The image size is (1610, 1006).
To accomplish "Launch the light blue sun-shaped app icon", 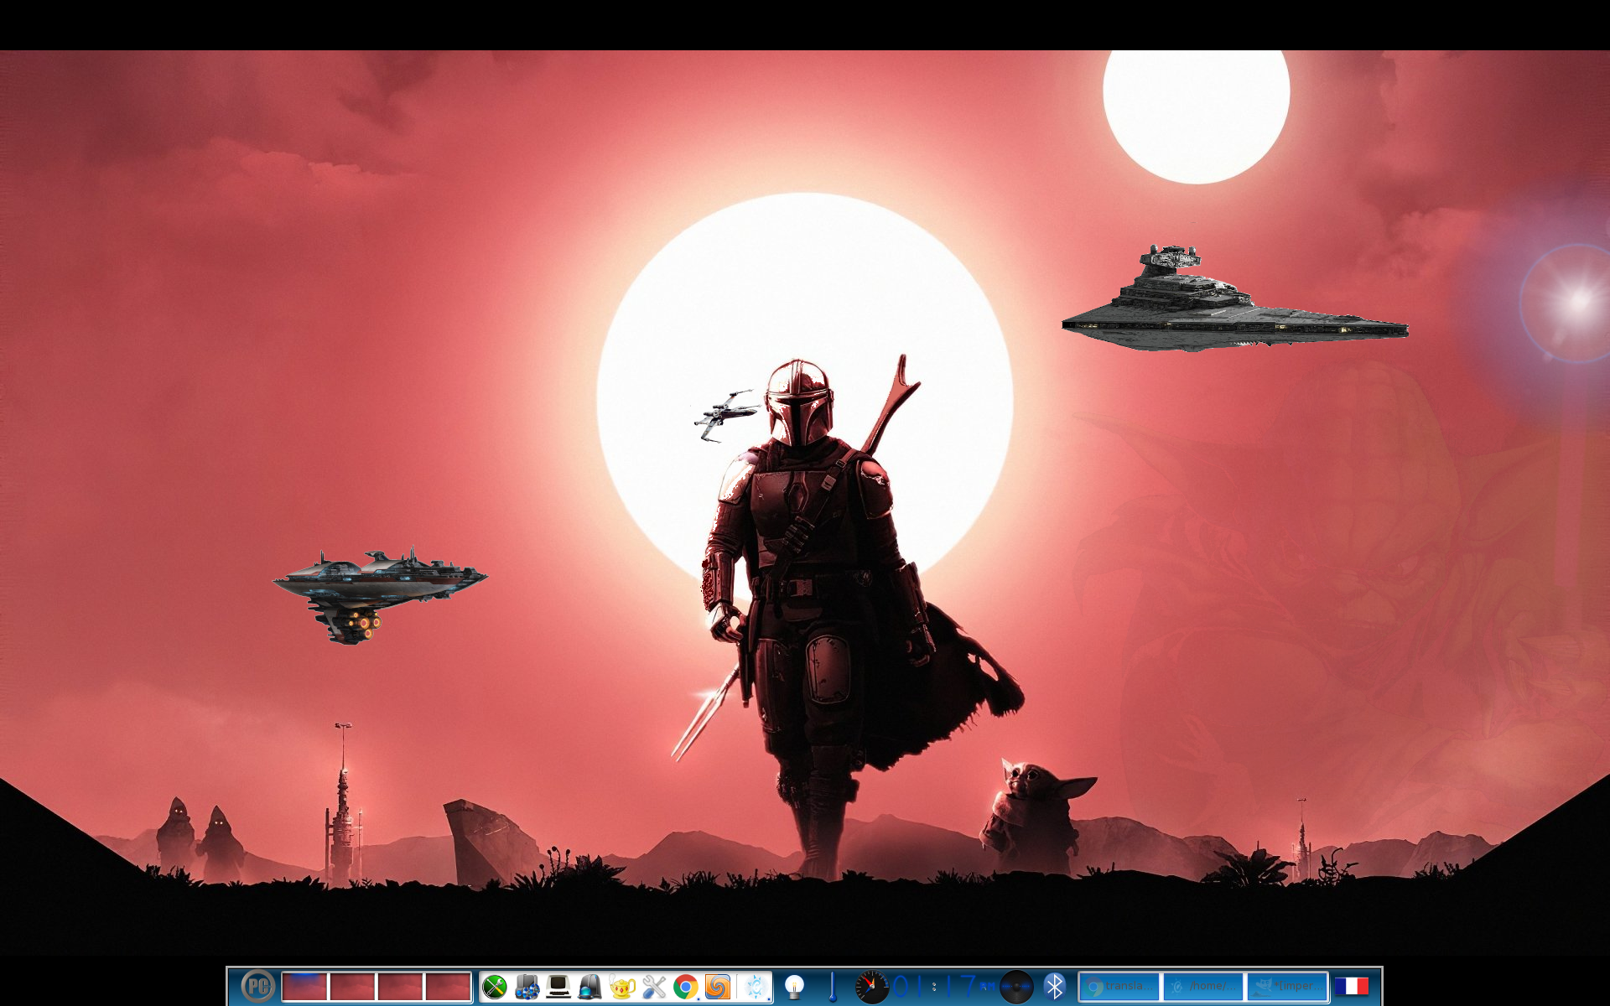I will click(756, 987).
